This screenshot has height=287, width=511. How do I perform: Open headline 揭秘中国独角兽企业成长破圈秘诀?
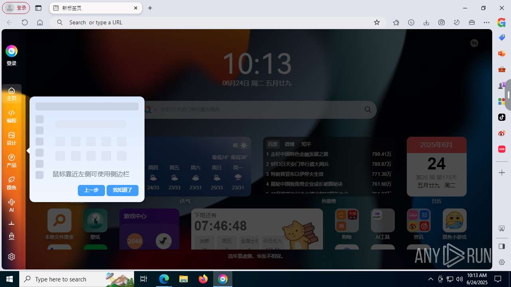tap(307, 184)
